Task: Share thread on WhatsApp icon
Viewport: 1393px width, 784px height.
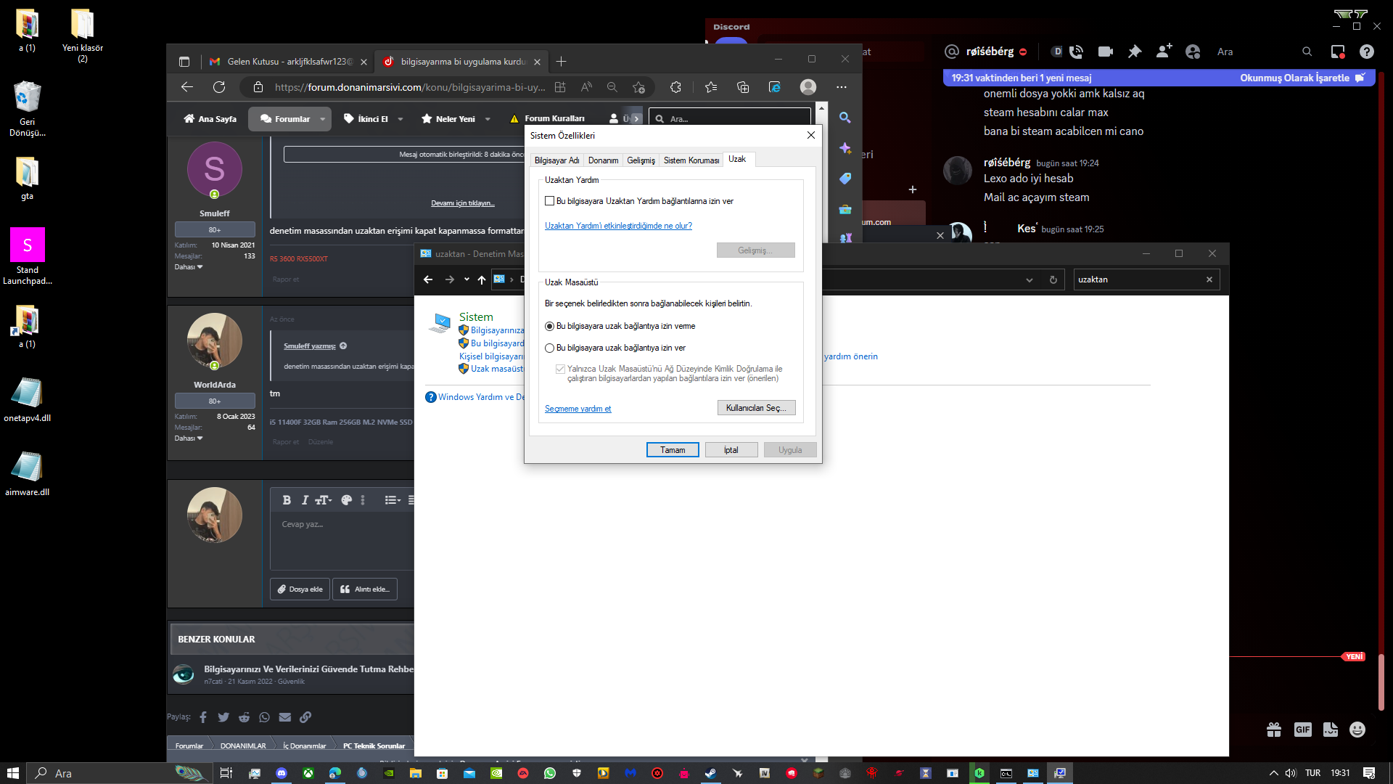Action: pos(264,717)
